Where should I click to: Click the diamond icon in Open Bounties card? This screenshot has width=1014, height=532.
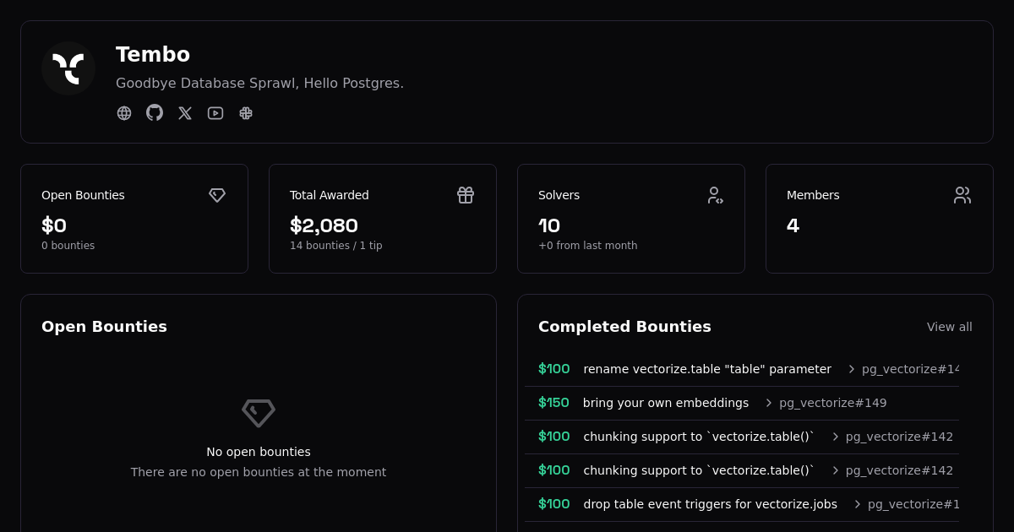point(217,195)
